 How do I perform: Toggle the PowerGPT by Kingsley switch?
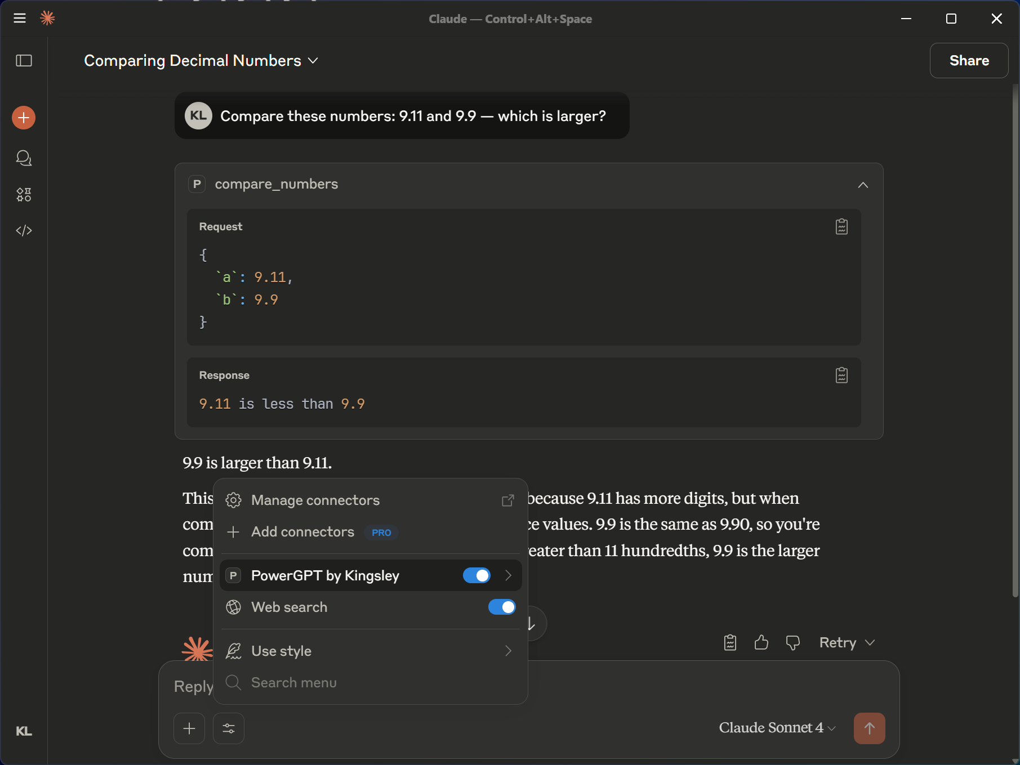[476, 575]
